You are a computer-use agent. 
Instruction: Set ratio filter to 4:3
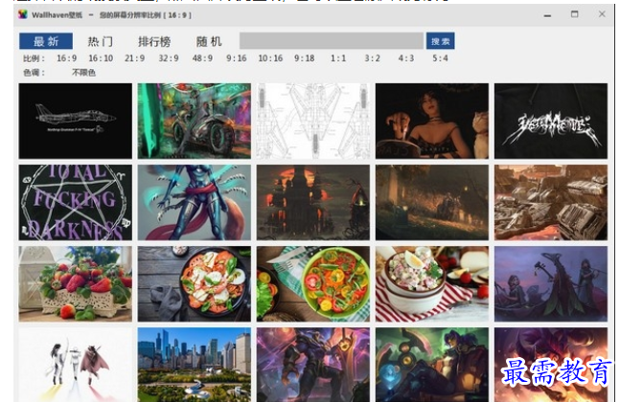(x=406, y=58)
